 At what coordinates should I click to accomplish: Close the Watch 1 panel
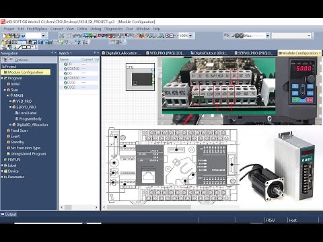click(x=98, y=52)
